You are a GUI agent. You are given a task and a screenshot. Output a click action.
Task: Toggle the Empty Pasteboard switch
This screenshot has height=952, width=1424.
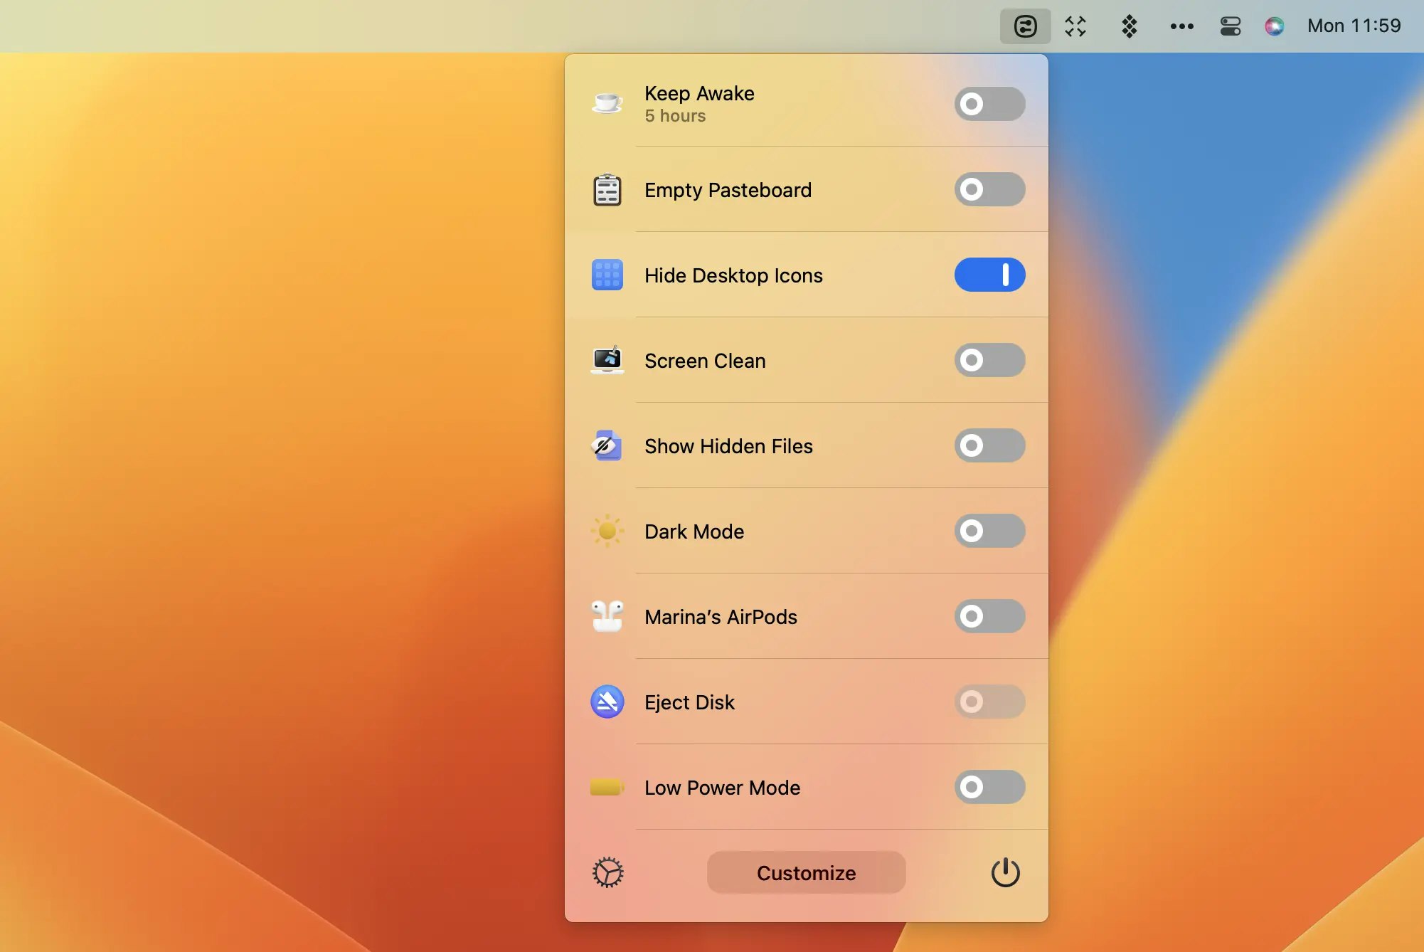point(989,189)
